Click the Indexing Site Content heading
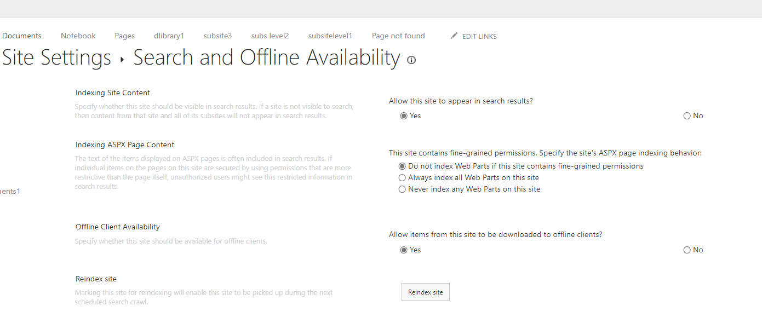762x329 pixels. click(x=113, y=93)
